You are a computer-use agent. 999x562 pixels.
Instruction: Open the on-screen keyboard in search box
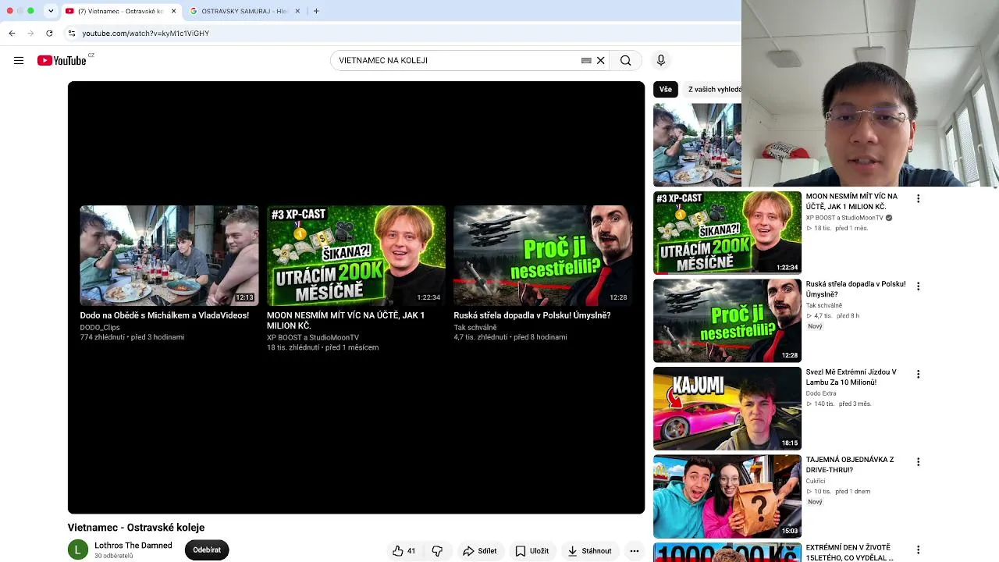tap(586, 60)
